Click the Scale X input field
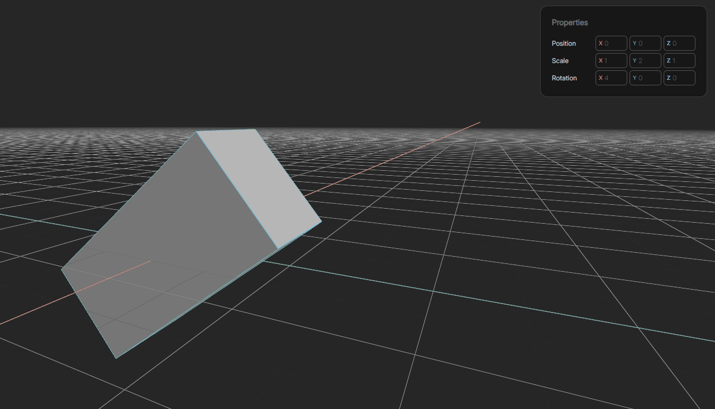The width and height of the screenshot is (715, 409). pos(611,61)
